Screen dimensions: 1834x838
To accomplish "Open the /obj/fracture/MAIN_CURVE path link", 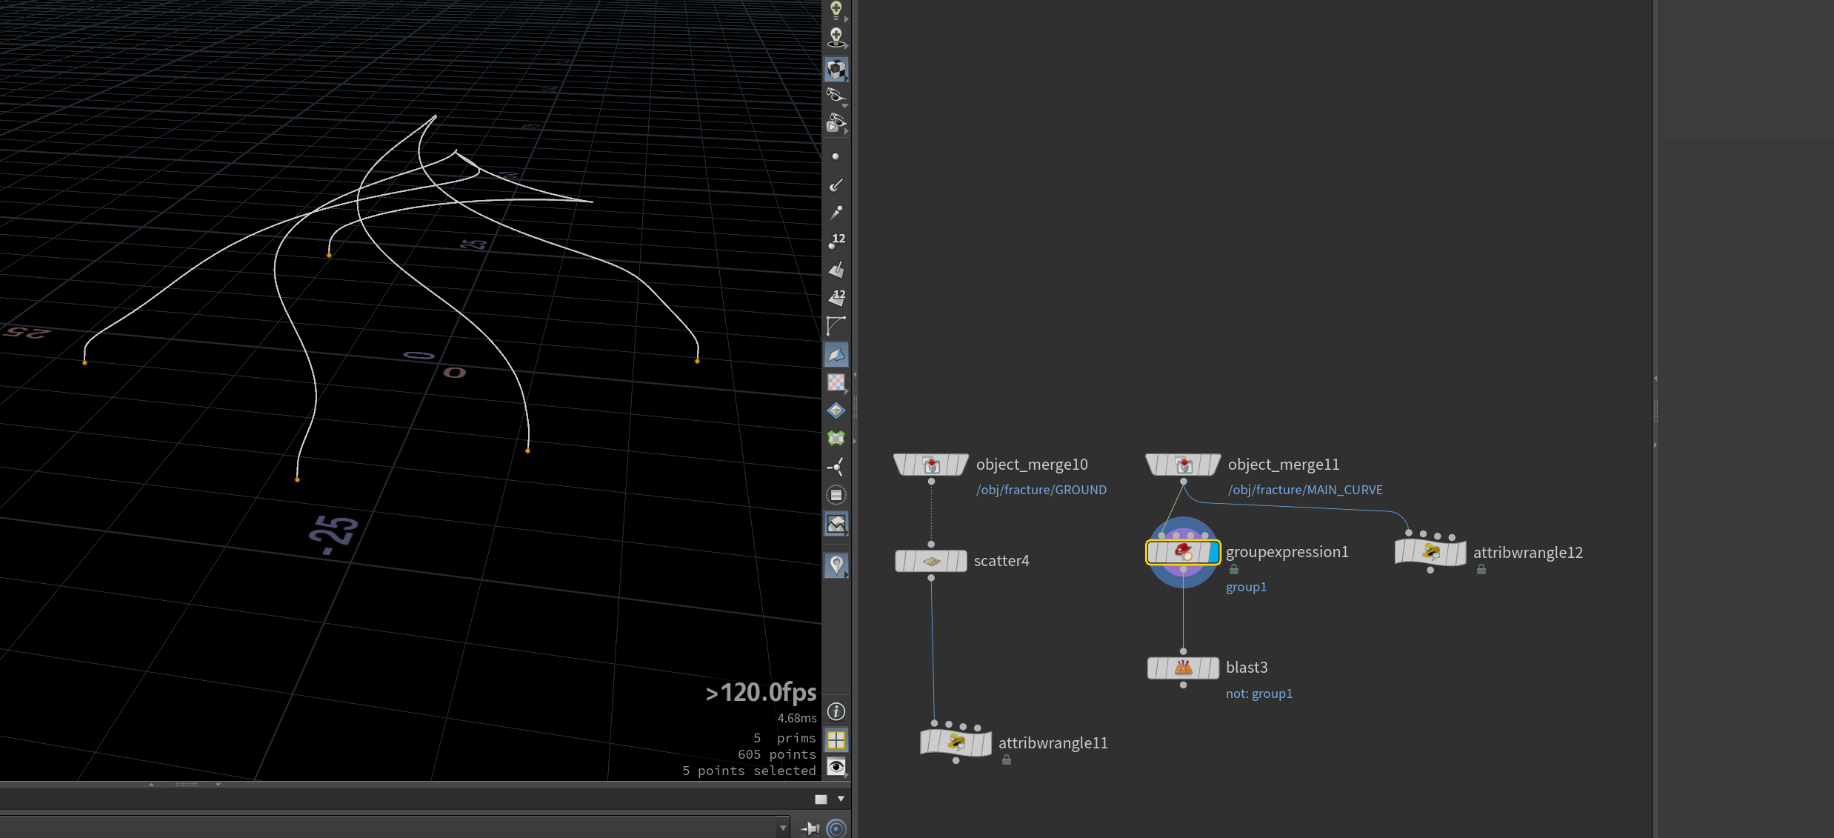I will coord(1305,490).
